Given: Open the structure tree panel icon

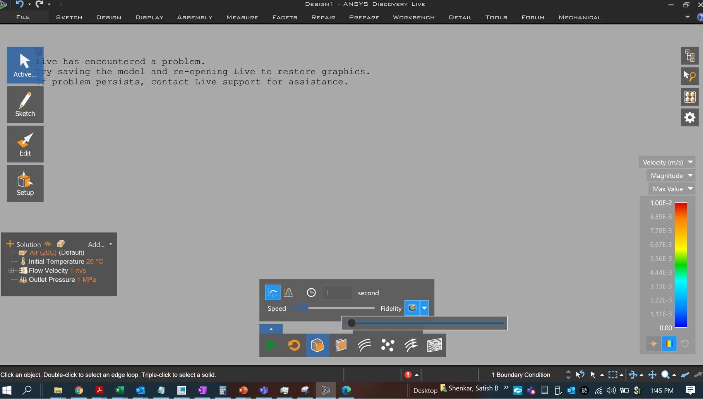Looking at the screenshot, I should [x=690, y=56].
